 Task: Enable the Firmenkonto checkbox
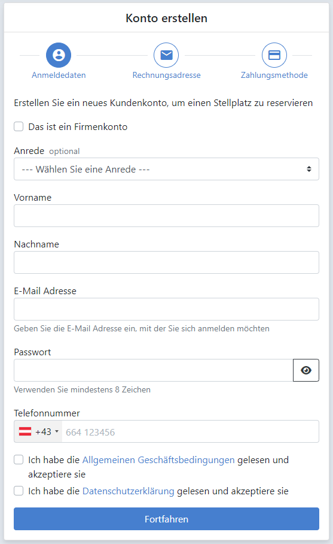click(x=19, y=126)
